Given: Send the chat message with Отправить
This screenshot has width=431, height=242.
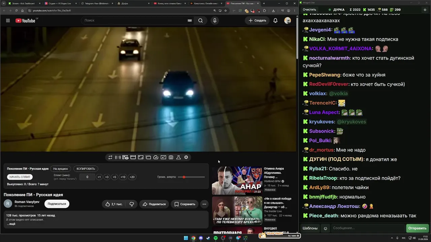Looking at the screenshot, I should [x=417, y=228].
